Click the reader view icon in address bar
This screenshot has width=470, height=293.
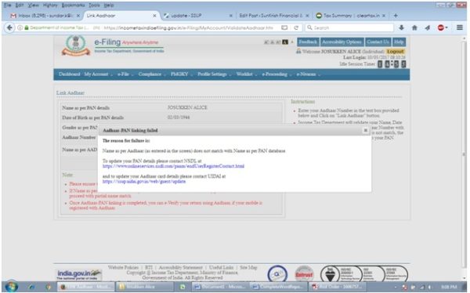click(x=284, y=27)
